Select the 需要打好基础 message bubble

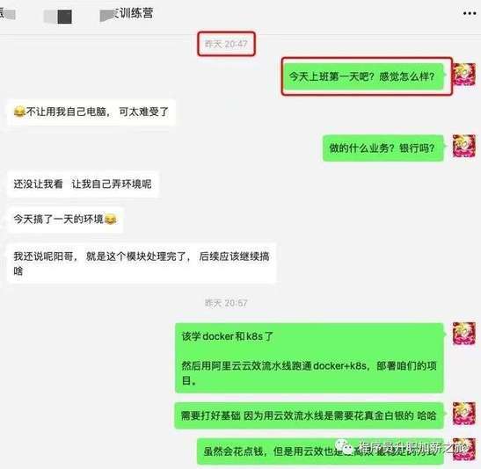tap(309, 415)
